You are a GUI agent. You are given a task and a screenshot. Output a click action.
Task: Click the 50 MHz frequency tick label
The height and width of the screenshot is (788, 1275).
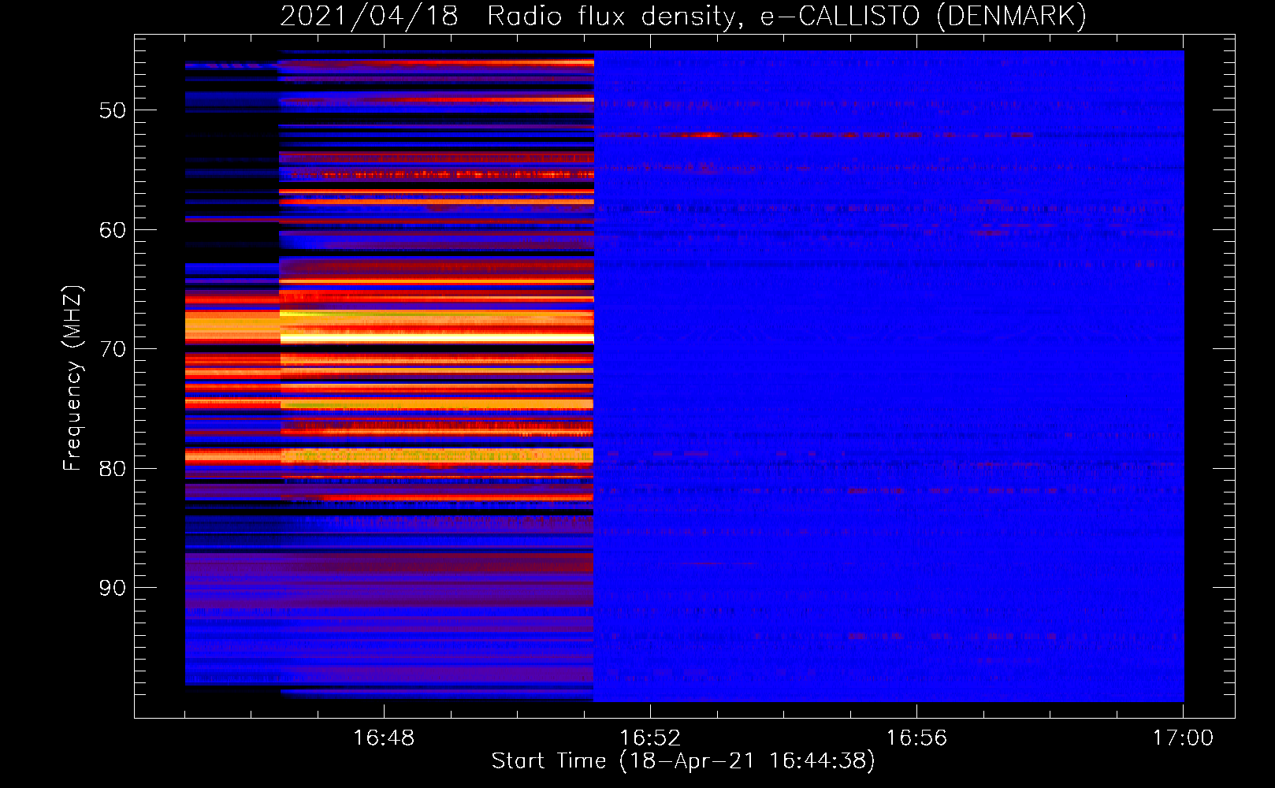tap(113, 110)
